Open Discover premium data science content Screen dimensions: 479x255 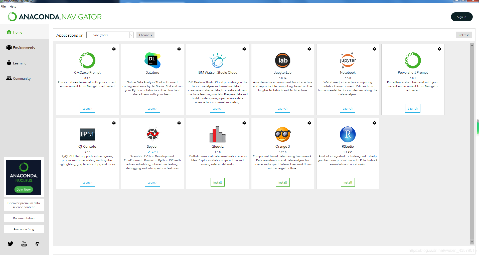[x=24, y=205]
